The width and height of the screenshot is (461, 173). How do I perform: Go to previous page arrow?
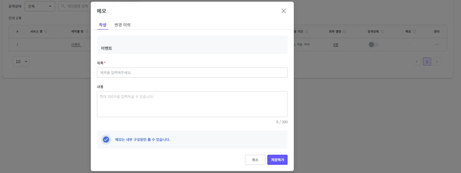click(417, 62)
